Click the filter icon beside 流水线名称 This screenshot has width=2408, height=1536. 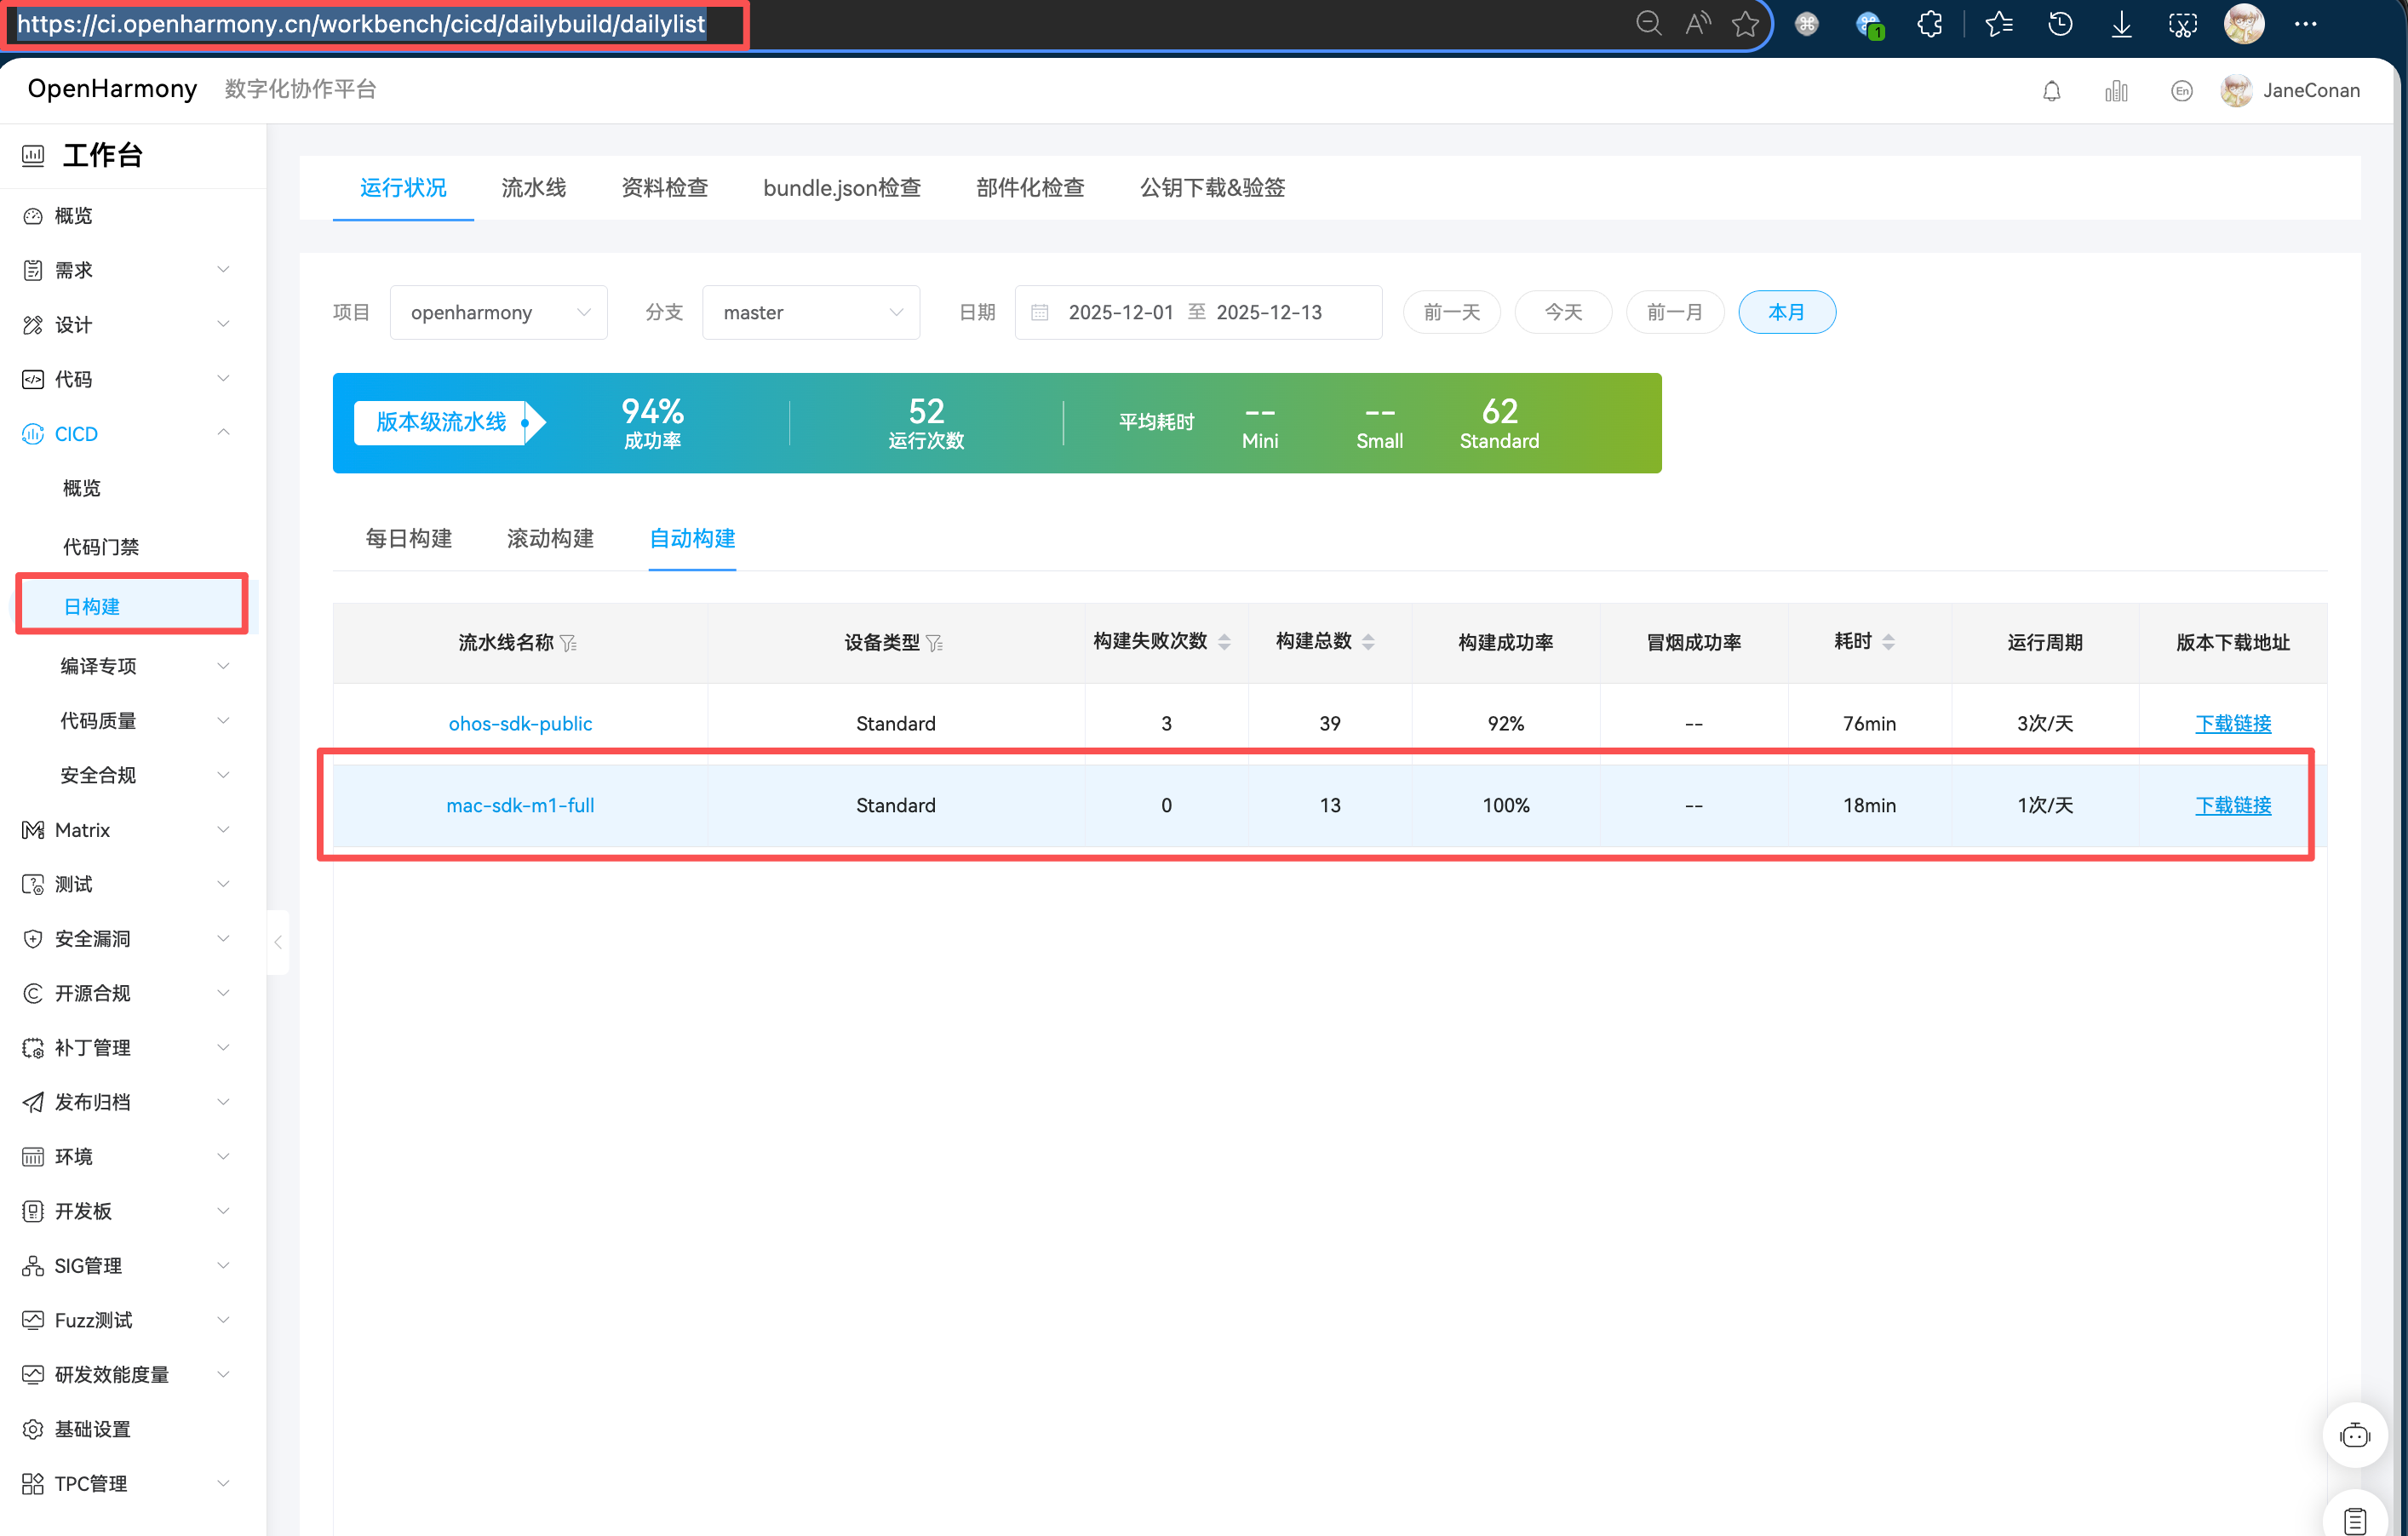[569, 643]
